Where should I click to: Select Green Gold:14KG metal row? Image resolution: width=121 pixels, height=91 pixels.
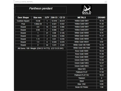point(87,63)
